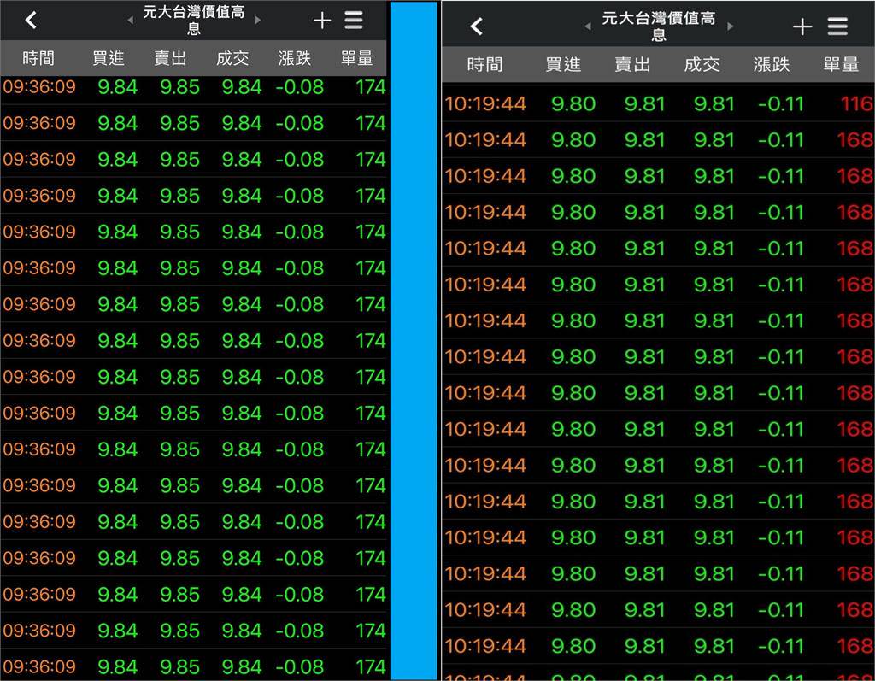Tap the plus icon on the left panel
Image resolution: width=875 pixels, height=681 pixels.
pyautogui.click(x=321, y=20)
